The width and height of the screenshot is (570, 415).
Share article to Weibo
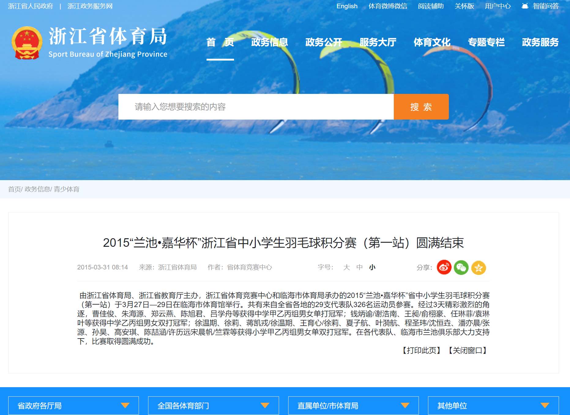click(x=444, y=268)
